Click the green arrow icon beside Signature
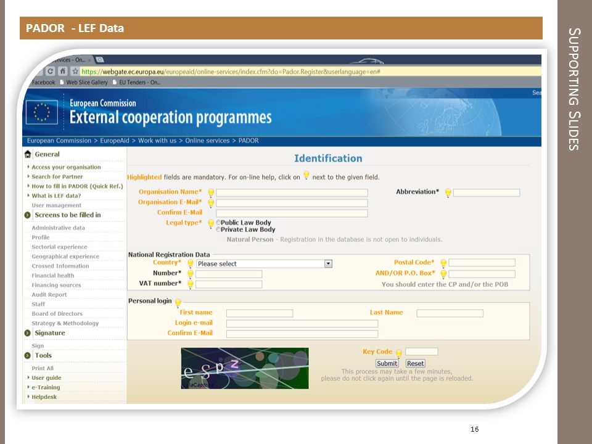This screenshot has height=444, width=592. pyautogui.click(x=28, y=333)
